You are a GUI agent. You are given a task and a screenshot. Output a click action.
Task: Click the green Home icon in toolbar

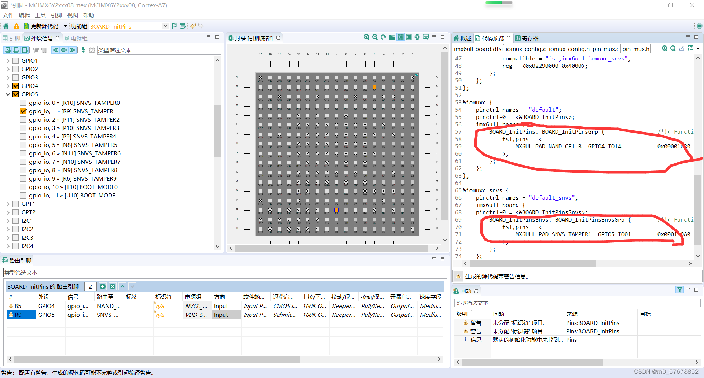click(6, 26)
